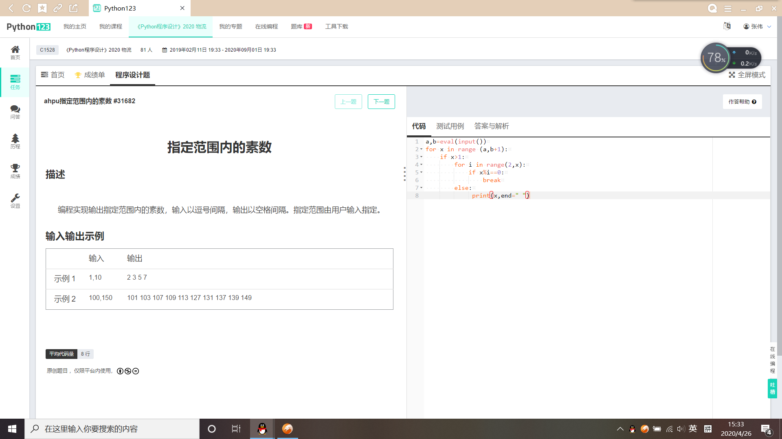Click the translate icon beside the username
This screenshot has height=439, width=782.
pos(727,26)
